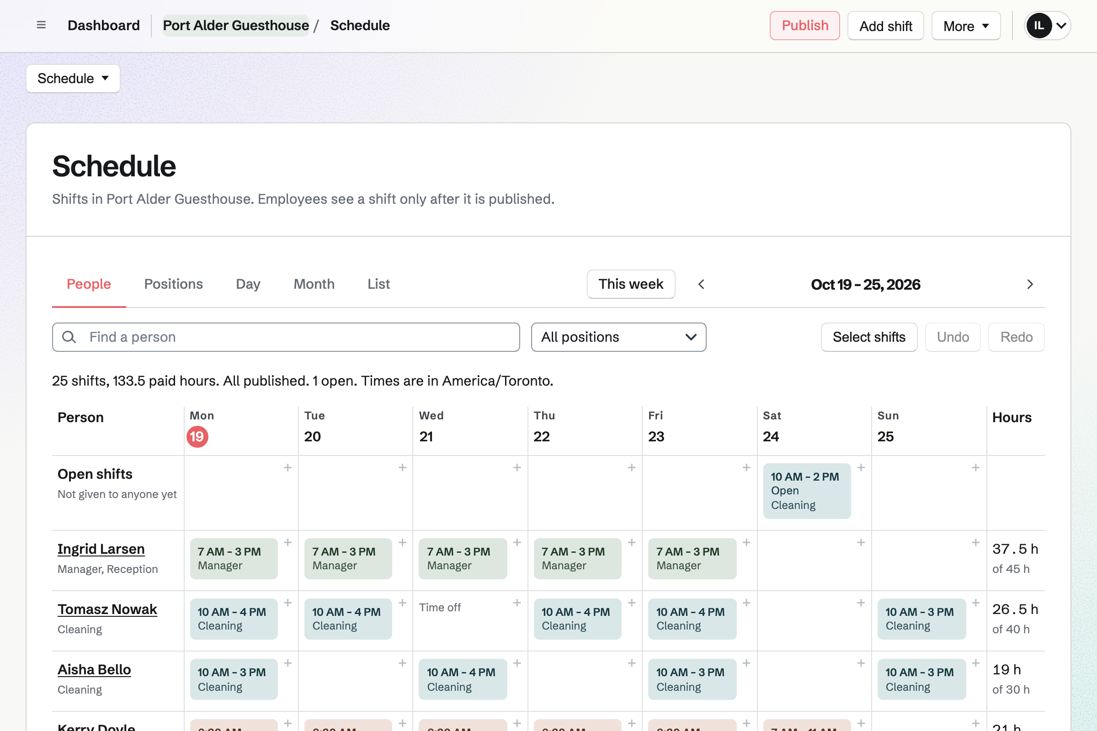Screen dimensions: 1097x731
Task: Open Ingrid Larsen's Monday Manager shift
Action: pos(234,558)
